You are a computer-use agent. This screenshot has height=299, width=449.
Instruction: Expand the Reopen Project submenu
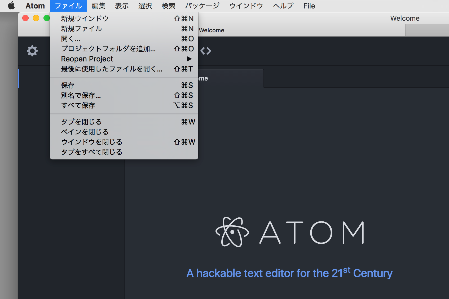pyautogui.click(x=124, y=59)
